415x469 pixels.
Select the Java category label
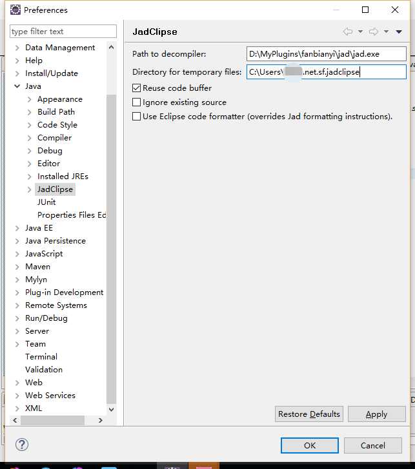[34, 86]
